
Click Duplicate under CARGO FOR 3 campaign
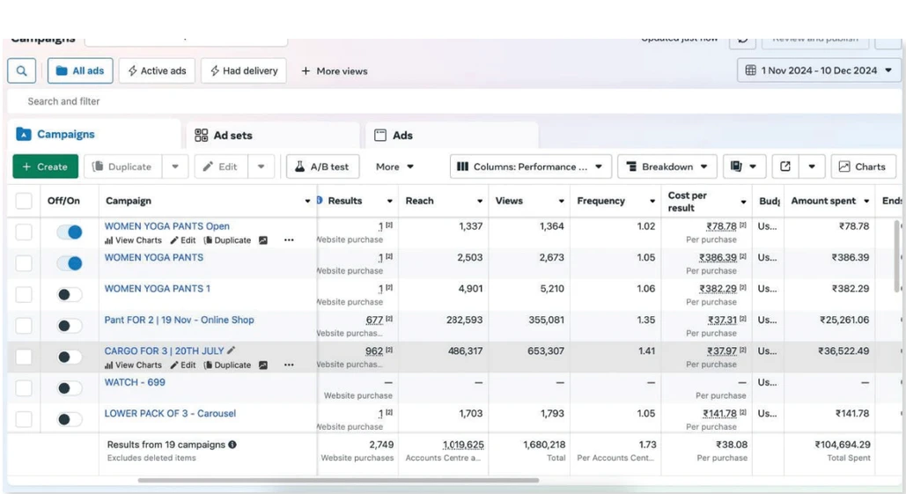tap(227, 365)
